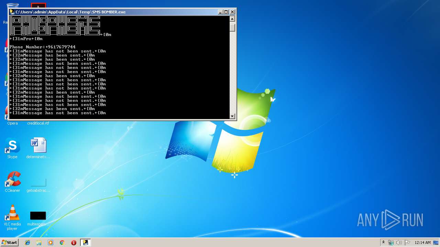Open Windows Media Player taskbar icon

(x=51, y=243)
